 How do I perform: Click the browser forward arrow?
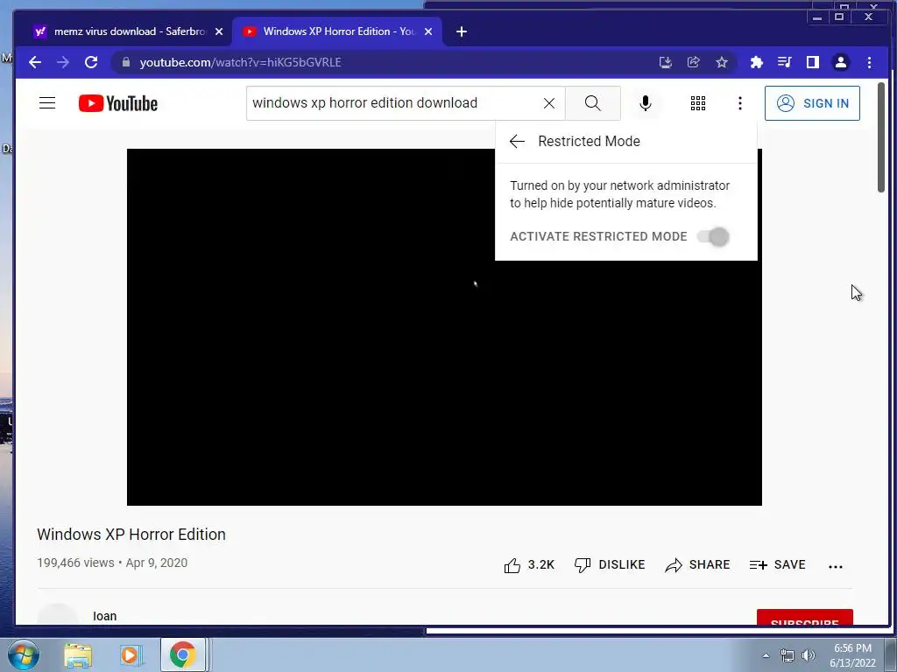tap(63, 62)
